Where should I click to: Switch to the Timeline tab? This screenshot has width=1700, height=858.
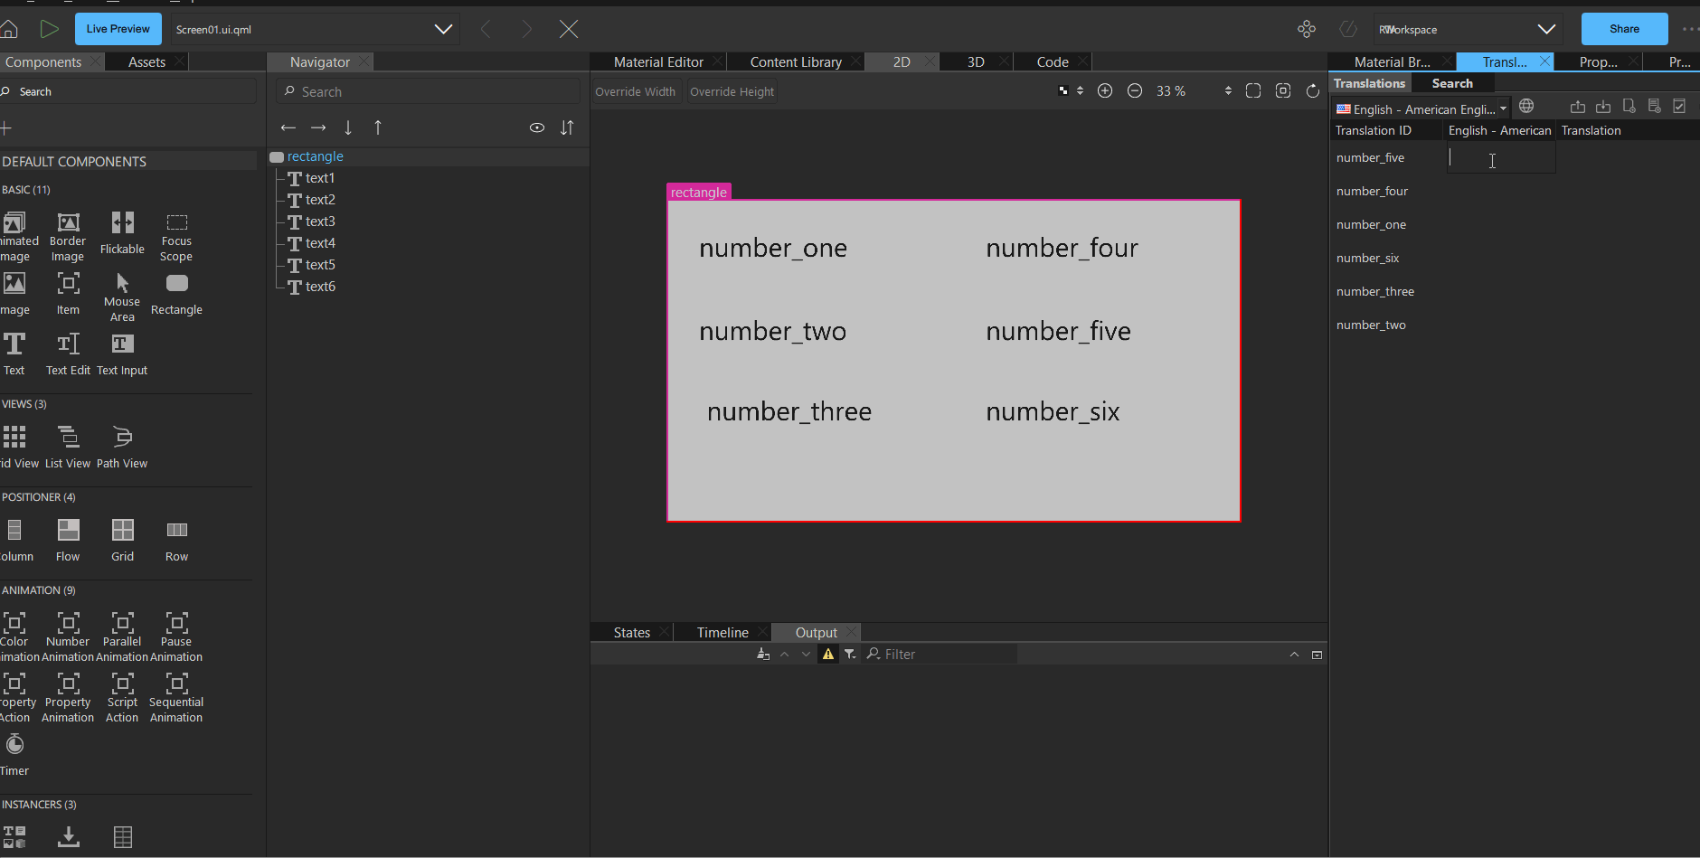click(722, 633)
